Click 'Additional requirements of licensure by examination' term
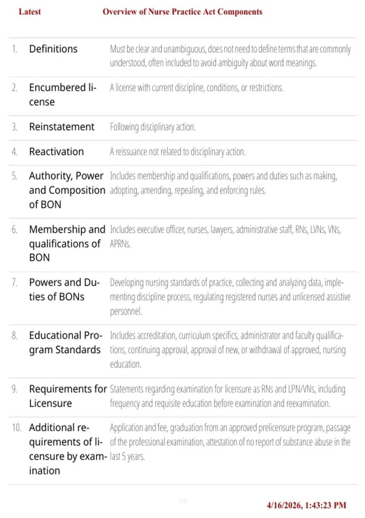Viewport: 365px width, 518px height. (x=68, y=449)
